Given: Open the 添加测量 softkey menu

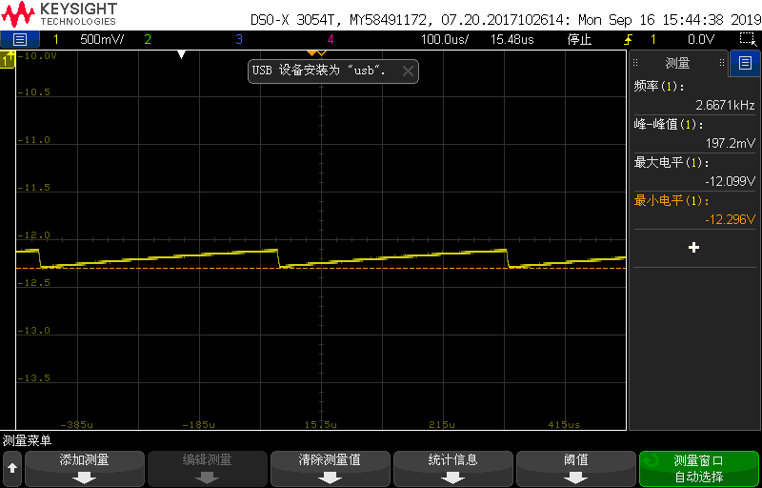Looking at the screenshot, I should (x=85, y=469).
